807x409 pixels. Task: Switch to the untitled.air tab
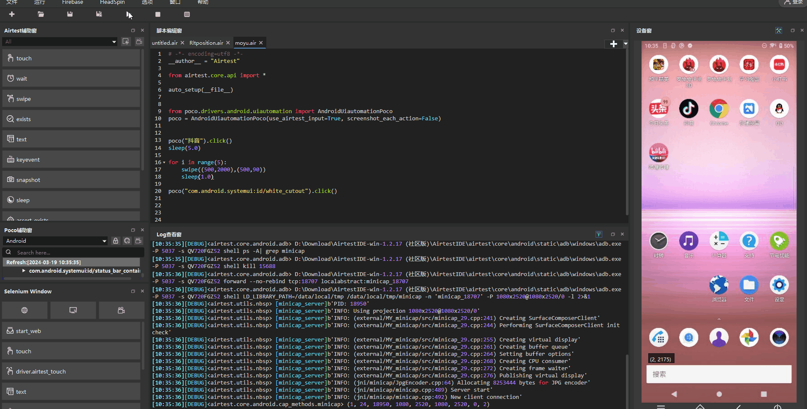coord(165,43)
